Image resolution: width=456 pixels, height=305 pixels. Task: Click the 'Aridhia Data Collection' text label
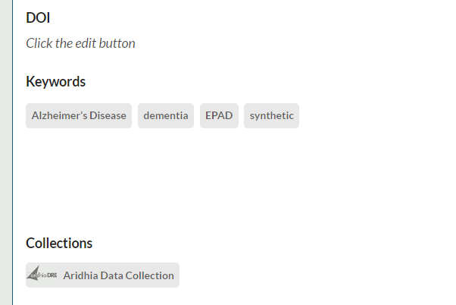click(119, 275)
